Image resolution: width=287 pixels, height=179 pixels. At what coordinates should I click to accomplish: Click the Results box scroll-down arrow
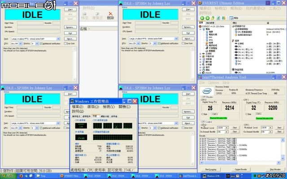click(x=283, y=158)
